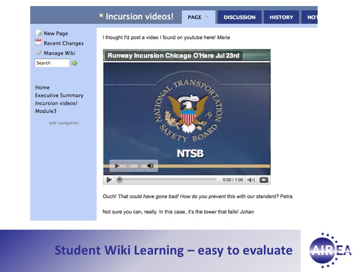Click the overlay mini progress bar on video
The width and height of the screenshot is (363, 272).
tap(133, 166)
